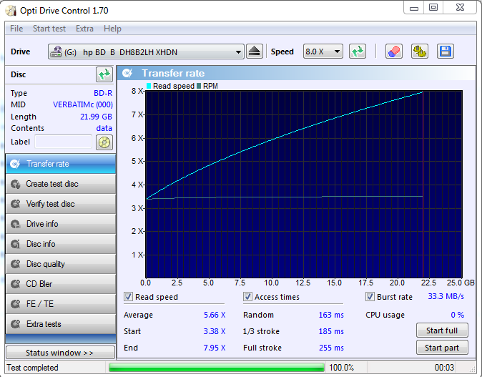Expand the Status window

(x=61, y=353)
